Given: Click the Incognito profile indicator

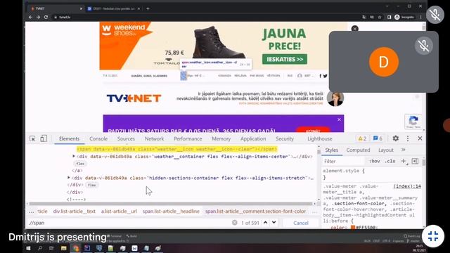Looking at the screenshot, I should (404, 17).
